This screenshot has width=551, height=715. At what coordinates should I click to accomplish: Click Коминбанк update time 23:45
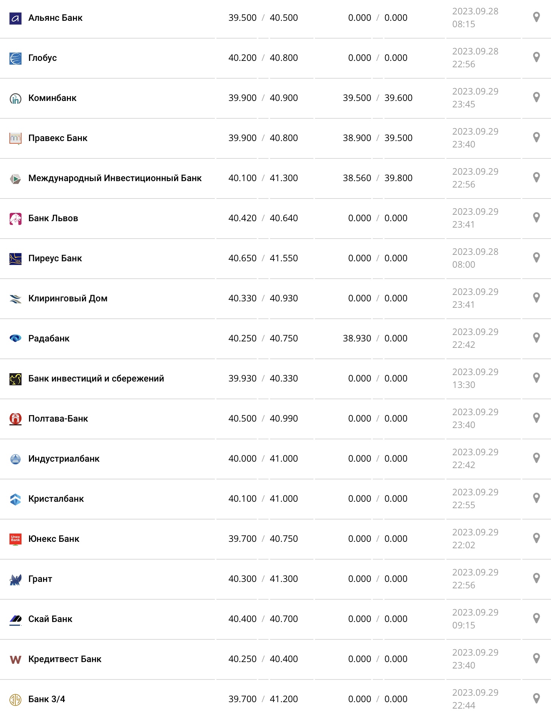coord(463,104)
